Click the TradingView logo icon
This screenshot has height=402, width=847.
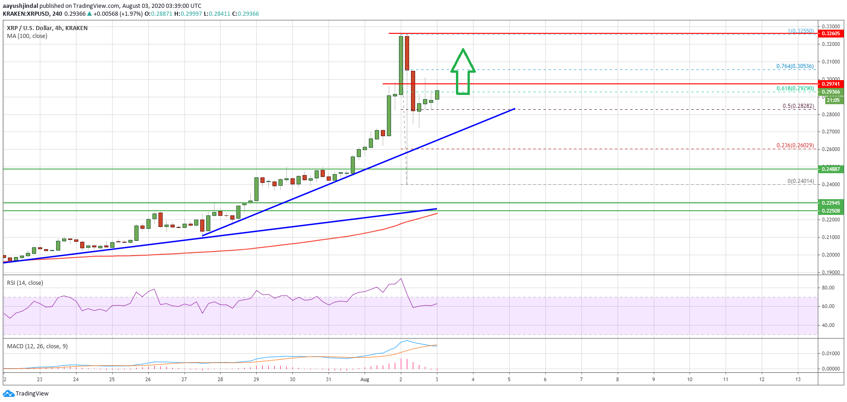pos(8,394)
